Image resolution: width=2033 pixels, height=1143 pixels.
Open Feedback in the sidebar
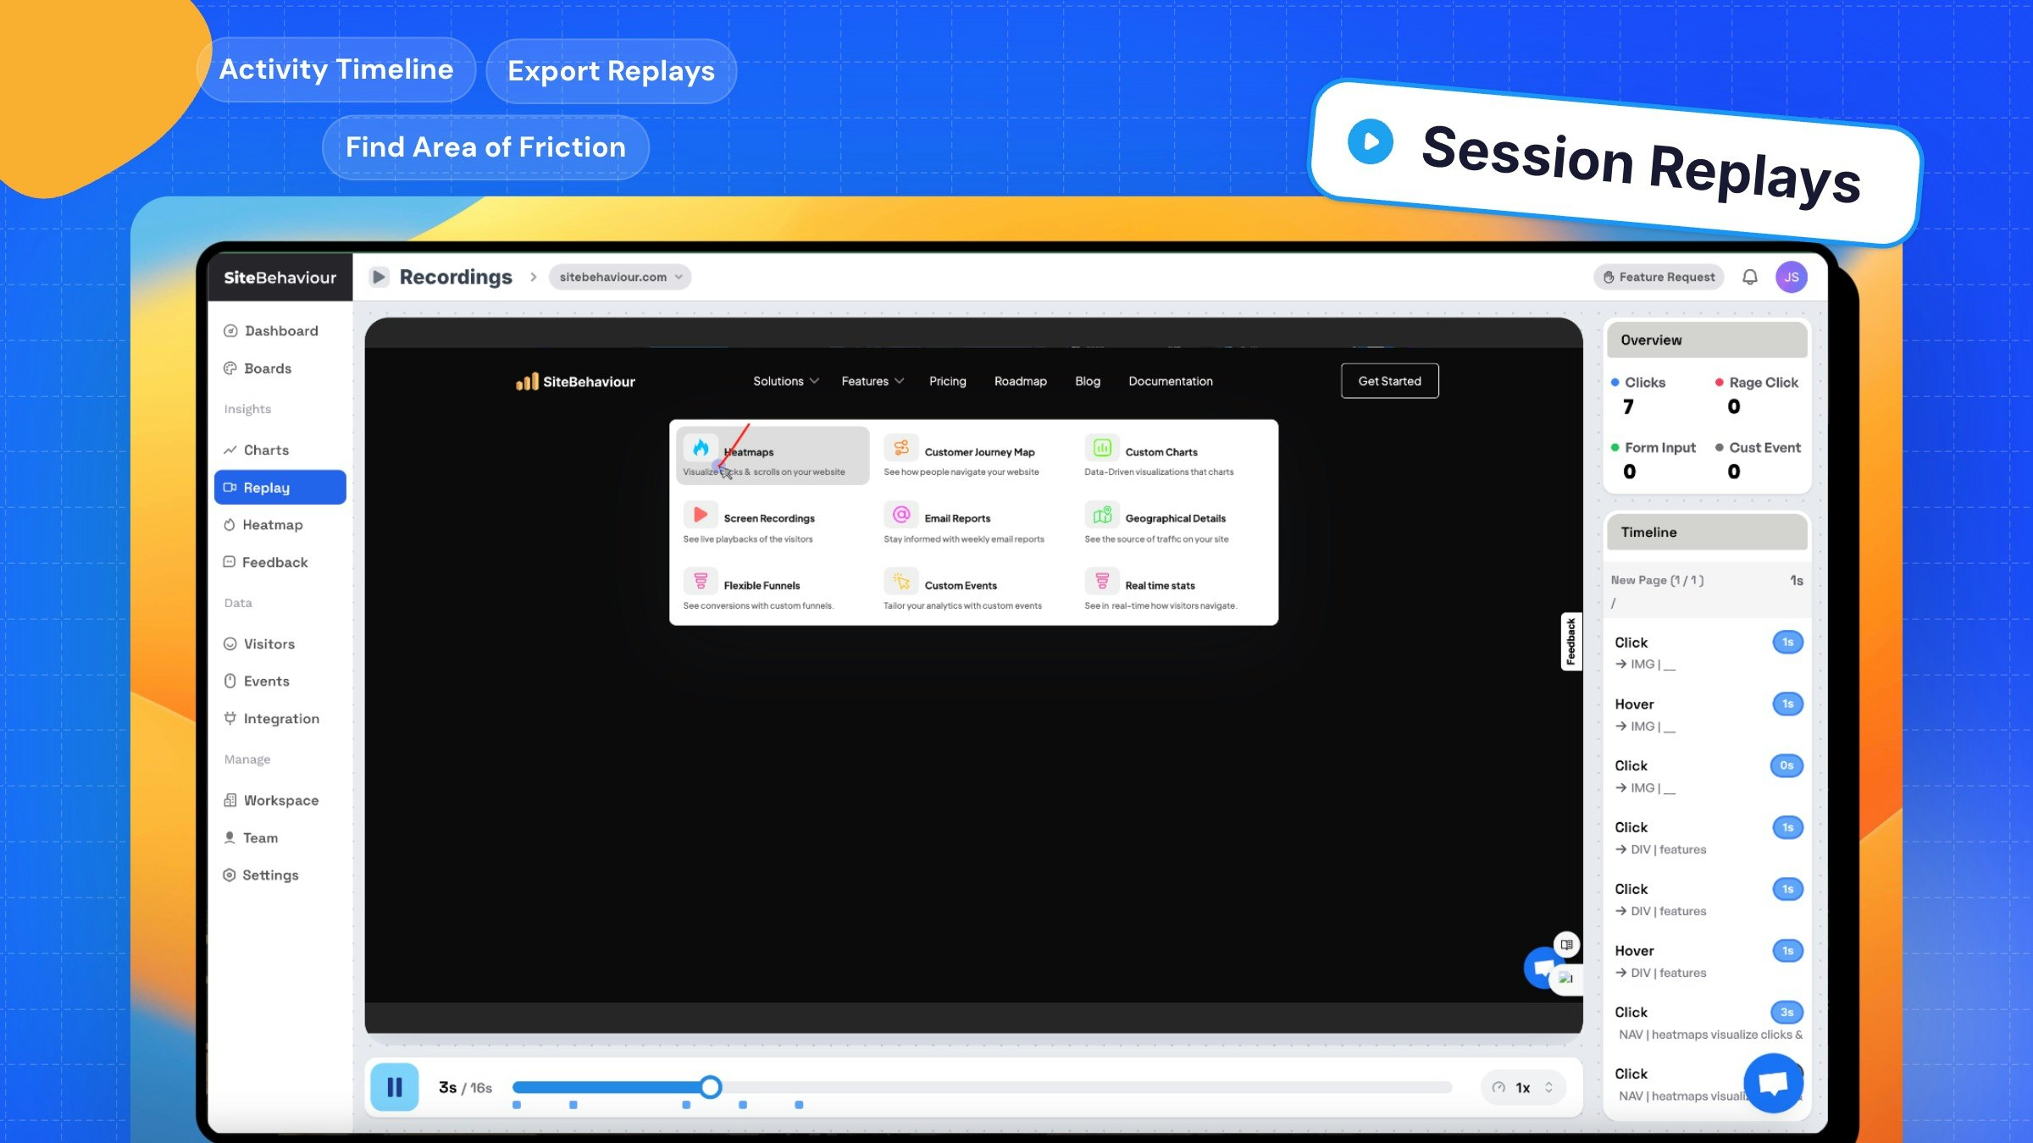point(280,562)
